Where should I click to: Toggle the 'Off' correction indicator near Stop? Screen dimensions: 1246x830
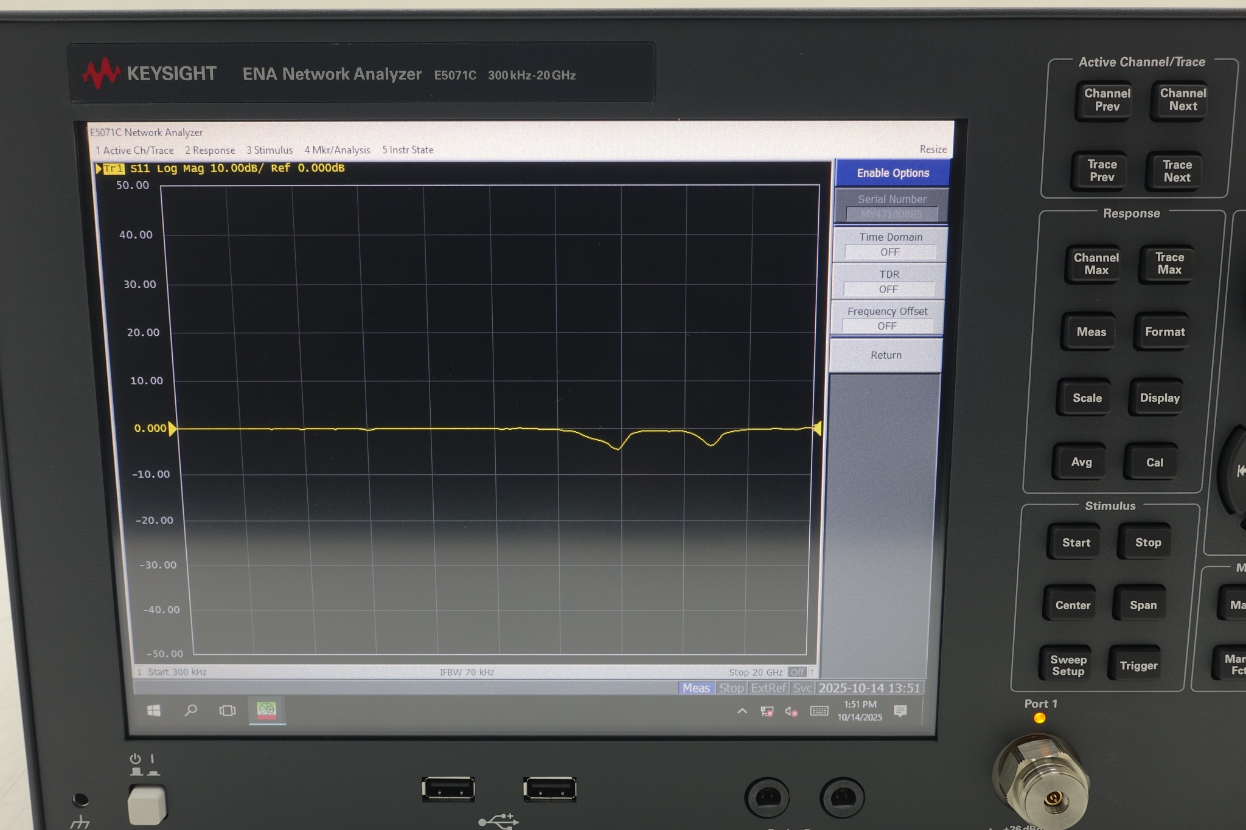click(x=798, y=672)
